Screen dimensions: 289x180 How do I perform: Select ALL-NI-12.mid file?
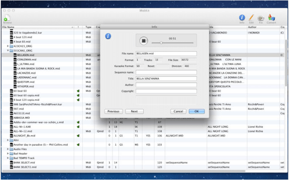click(23, 131)
